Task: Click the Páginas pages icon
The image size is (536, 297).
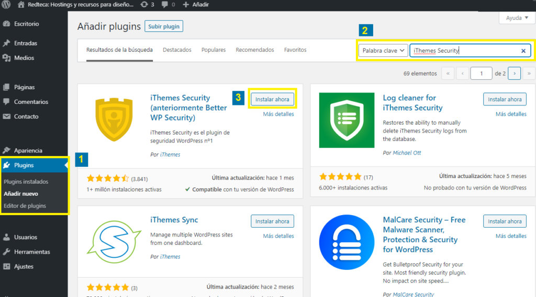Action: pos(6,87)
